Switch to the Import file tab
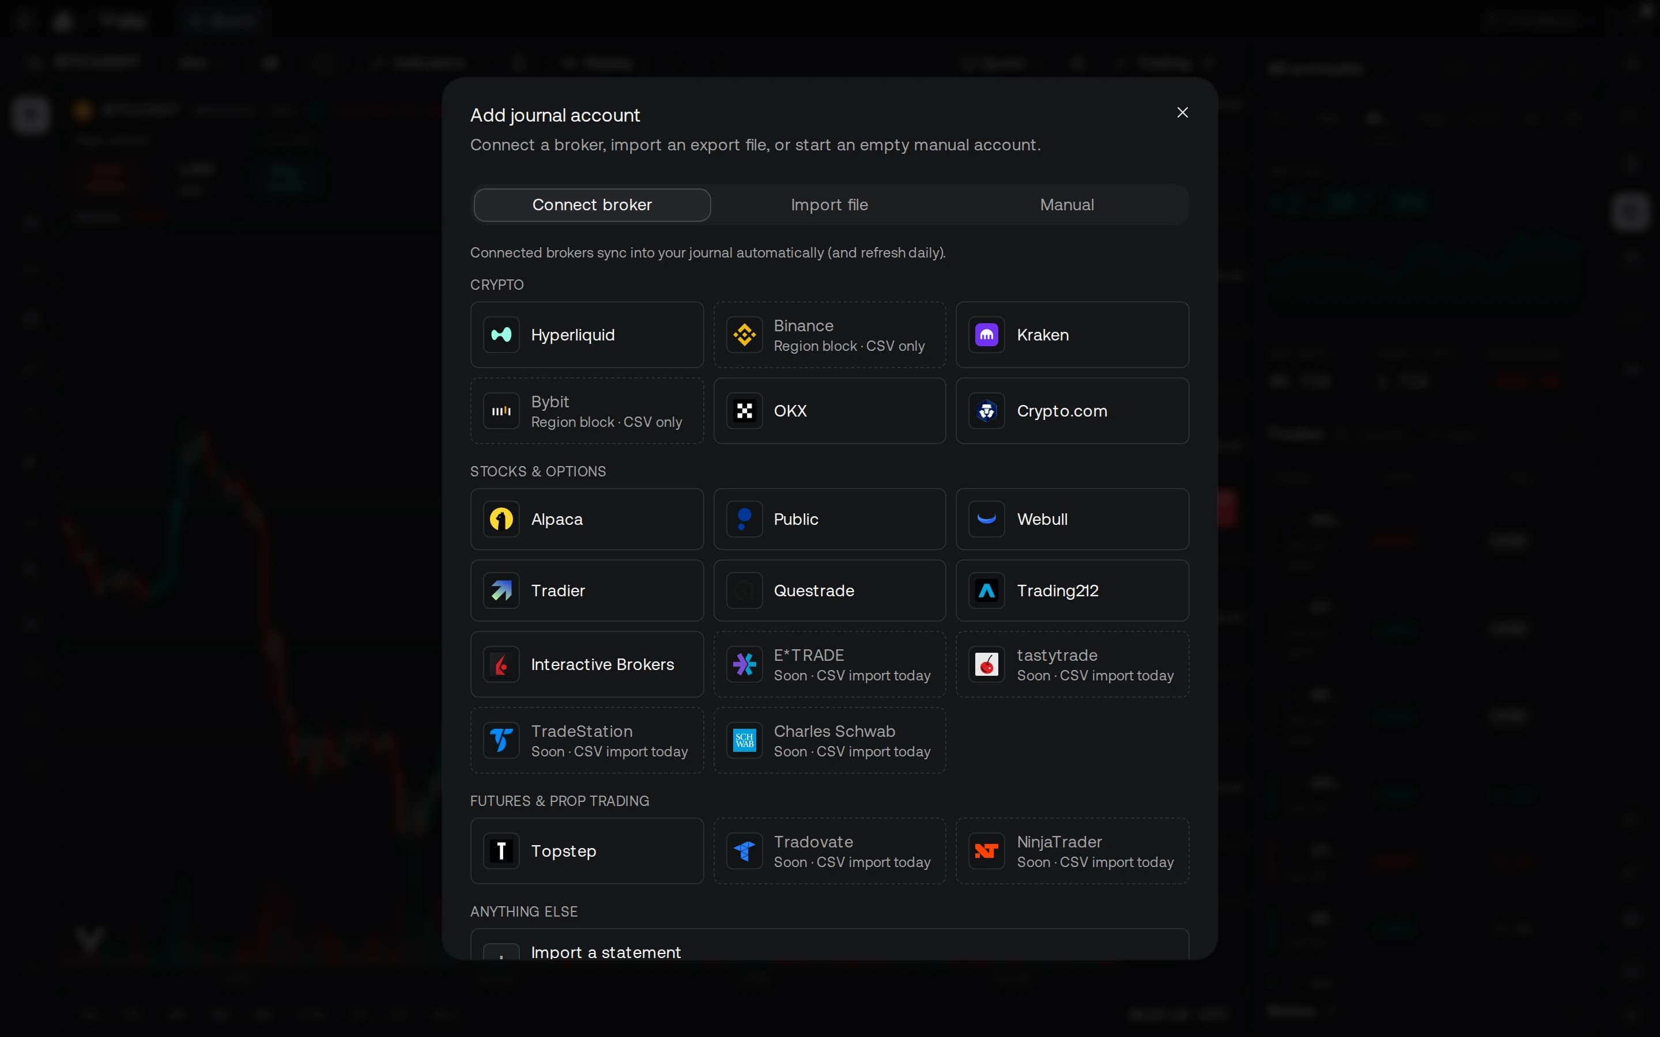The height and width of the screenshot is (1037, 1660). click(829, 205)
